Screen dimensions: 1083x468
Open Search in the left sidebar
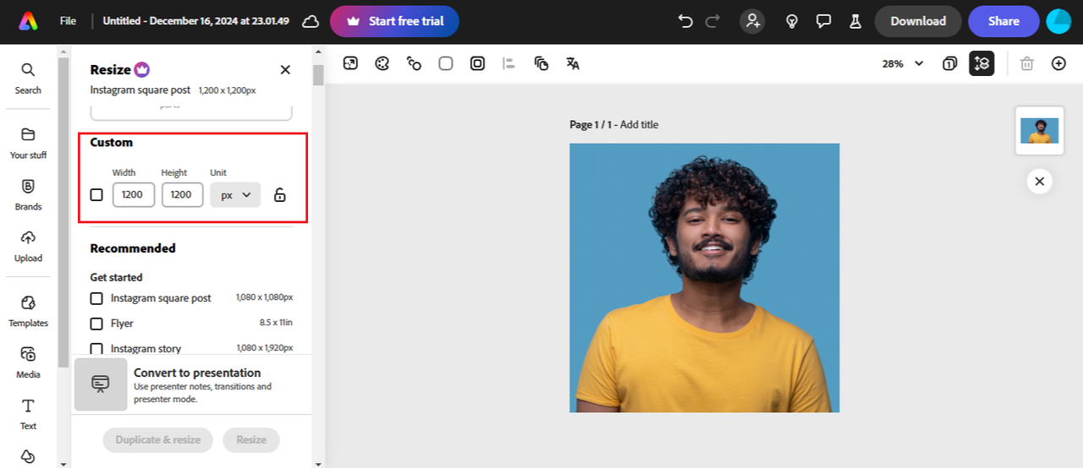pos(28,78)
